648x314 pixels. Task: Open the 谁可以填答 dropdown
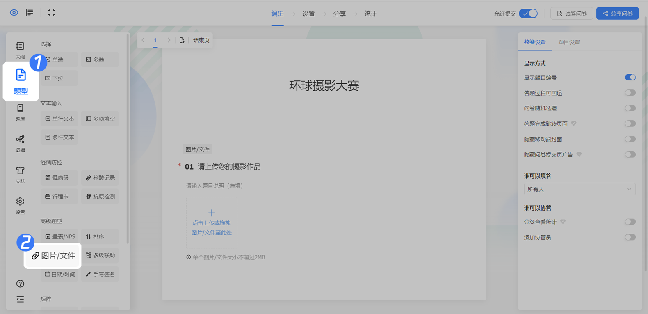click(579, 189)
